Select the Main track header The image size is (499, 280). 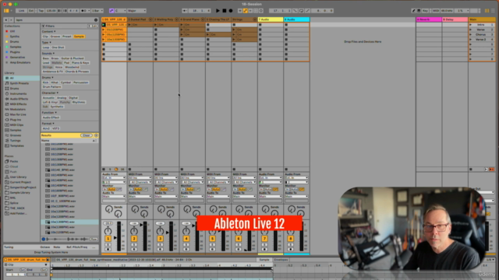click(x=482, y=19)
